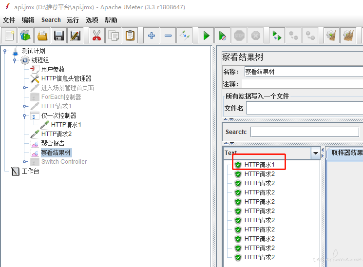This screenshot has width=363, height=267.
Task: Click the Search input field
Action: pos(305,132)
